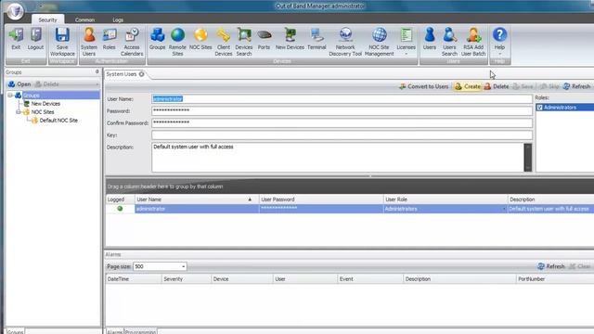
Task: Sort by the User Password column header
Action: tap(321, 199)
